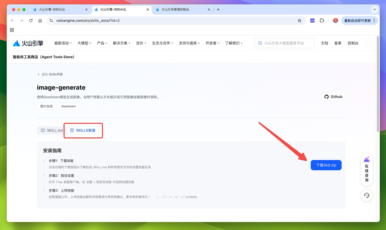Viewport: 386px width, 230px height.
Task: Open the Github repository for this skill
Action: tap(333, 97)
